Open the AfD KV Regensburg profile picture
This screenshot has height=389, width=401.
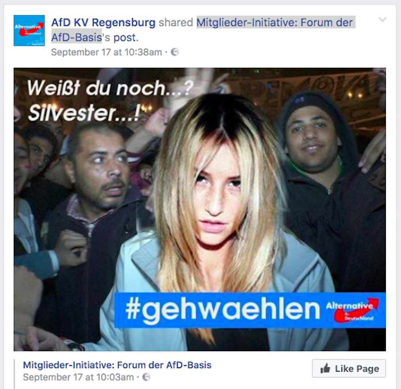(x=29, y=31)
